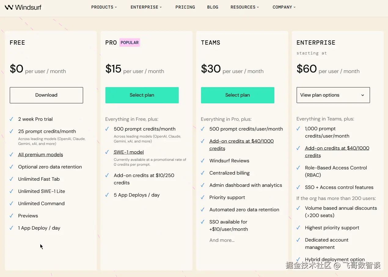Open the View plan options dropdown
The height and width of the screenshot is (277, 388).
[333, 95]
